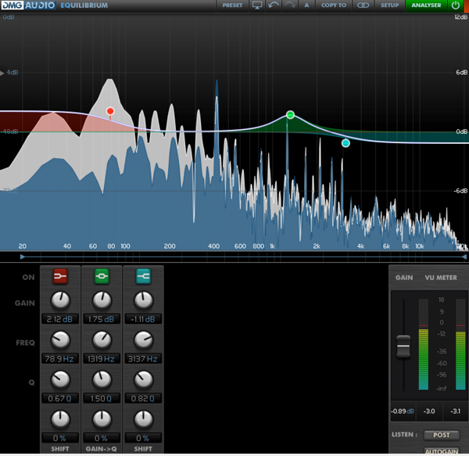This screenshot has height=456, width=469.
Task: Click the output GAIN fader handle
Action: [403, 346]
